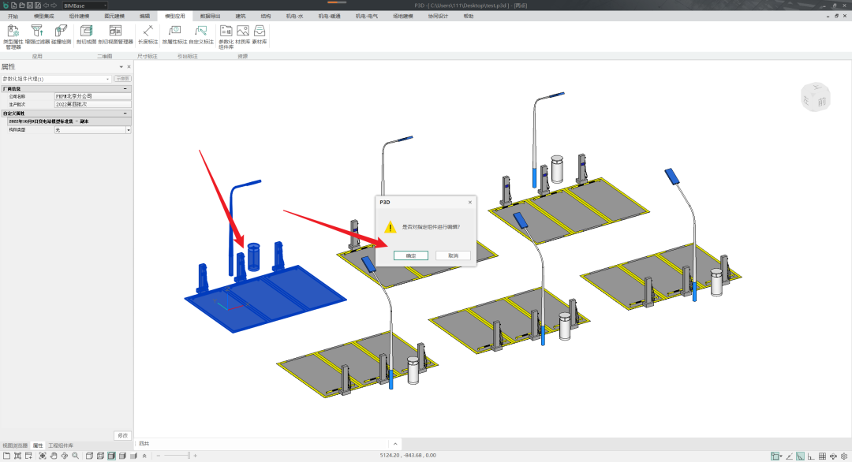Click 确定 in the P3D dialog
This screenshot has height=462, width=852.
(411, 255)
